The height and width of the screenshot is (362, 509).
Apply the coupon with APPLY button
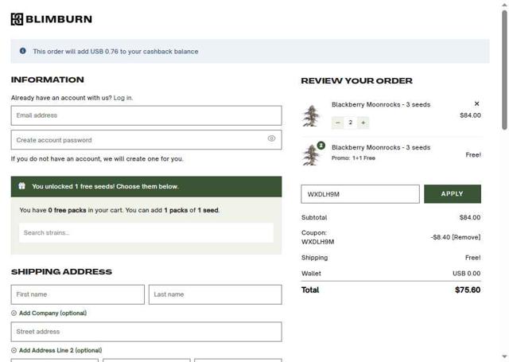[x=453, y=194]
